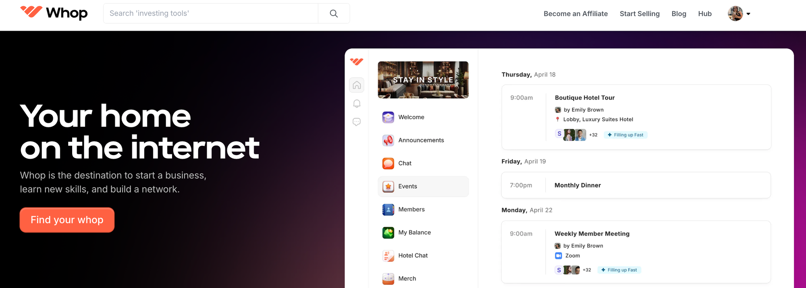The width and height of the screenshot is (806, 288).
Task: Expand the account dropdown arrow
Action: [748, 14]
